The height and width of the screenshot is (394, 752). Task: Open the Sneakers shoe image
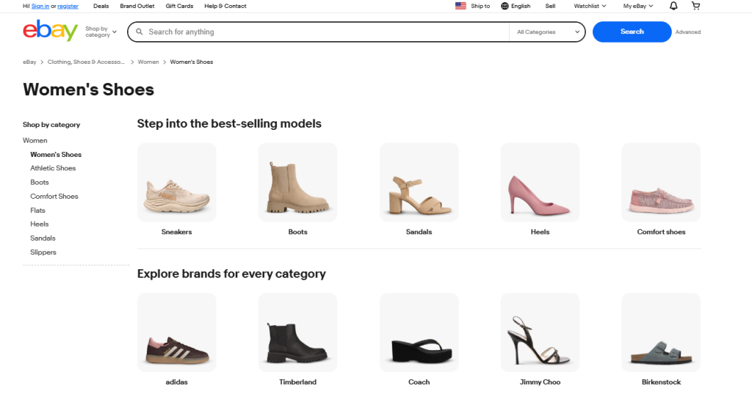177,183
